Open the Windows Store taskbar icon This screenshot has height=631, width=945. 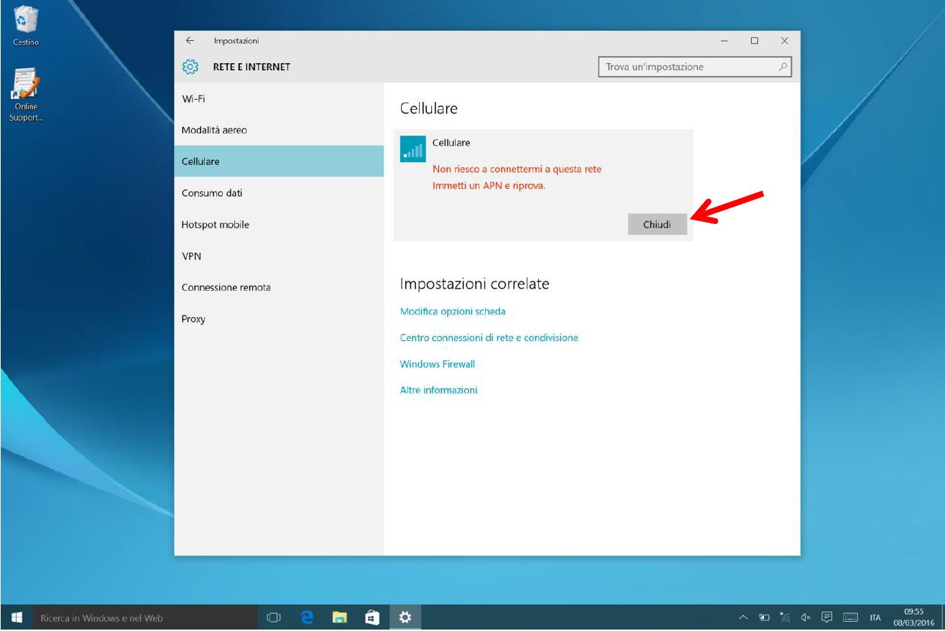(x=372, y=617)
